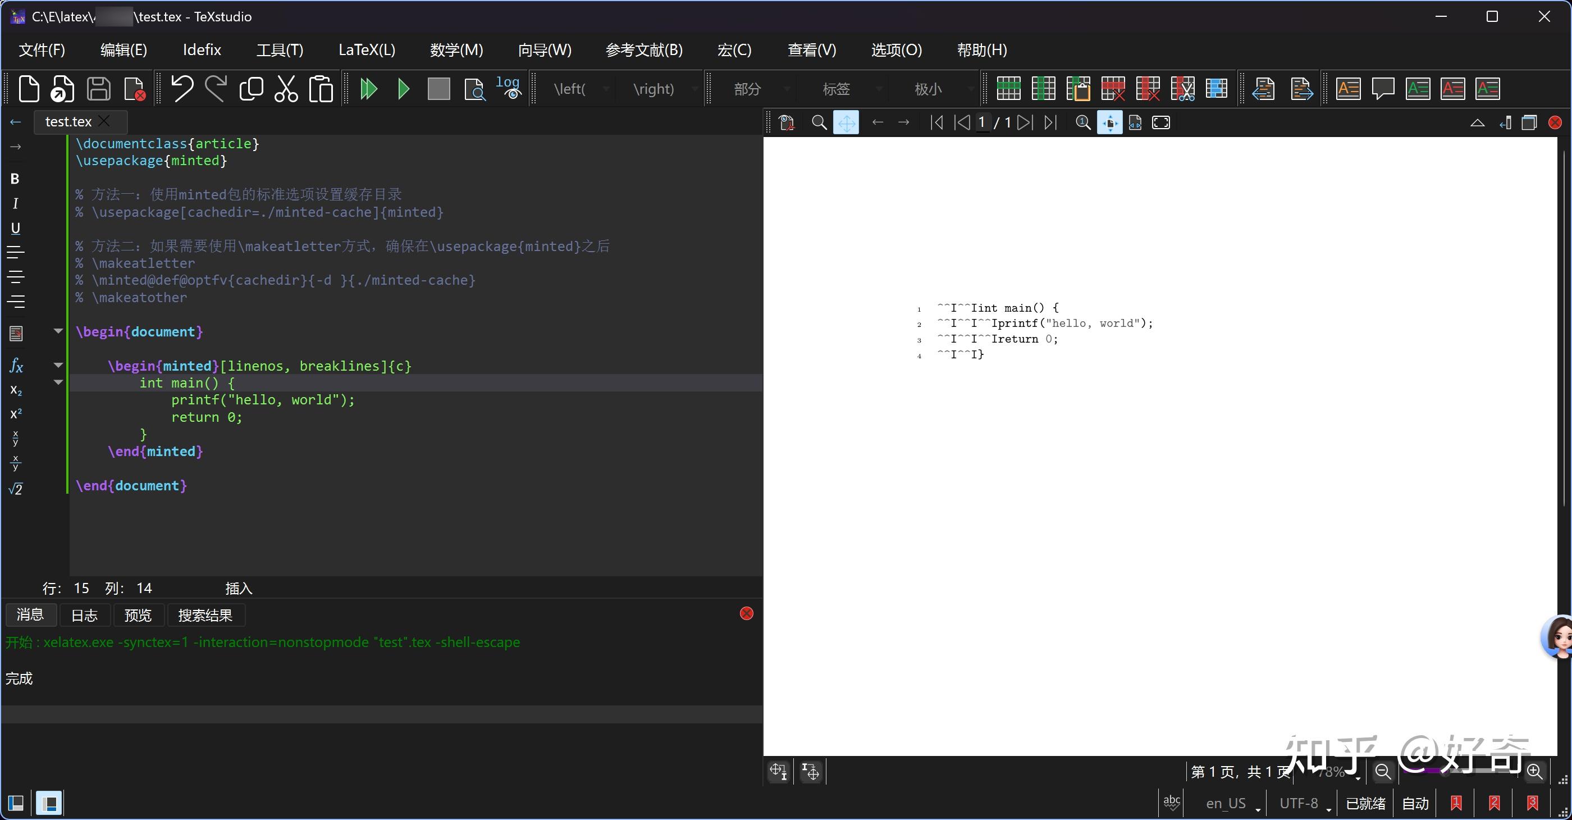Toggle bold formatting in sidebar

[15, 179]
